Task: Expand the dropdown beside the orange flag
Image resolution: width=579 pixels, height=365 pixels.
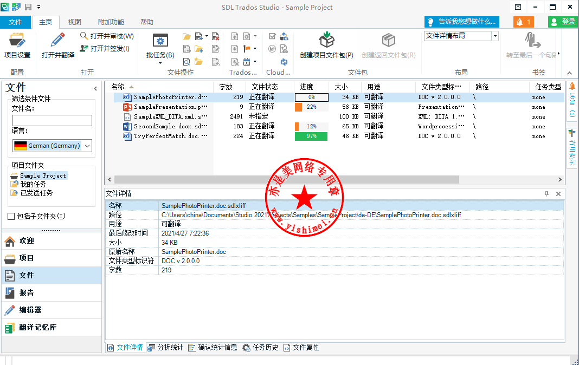Action: pos(255,49)
